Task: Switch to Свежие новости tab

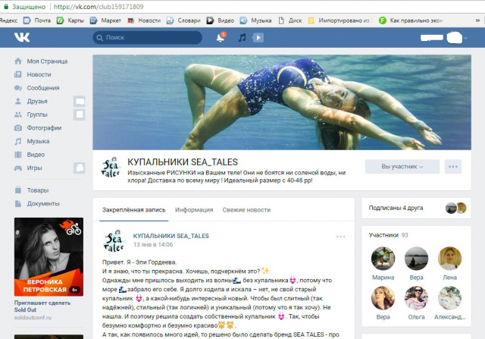Action: pyautogui.click(x=246, y=210)
